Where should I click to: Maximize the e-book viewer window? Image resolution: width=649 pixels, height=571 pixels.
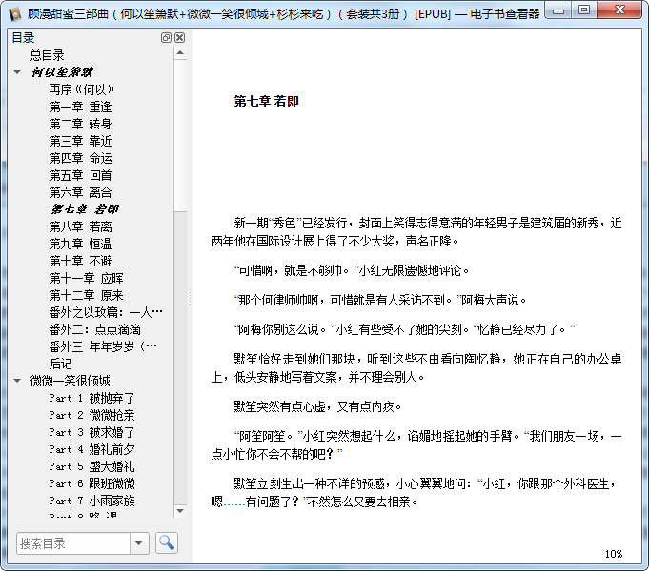point(584,10)
